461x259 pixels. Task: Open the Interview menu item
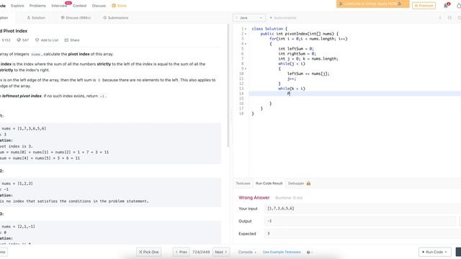[x=59, y=6]
